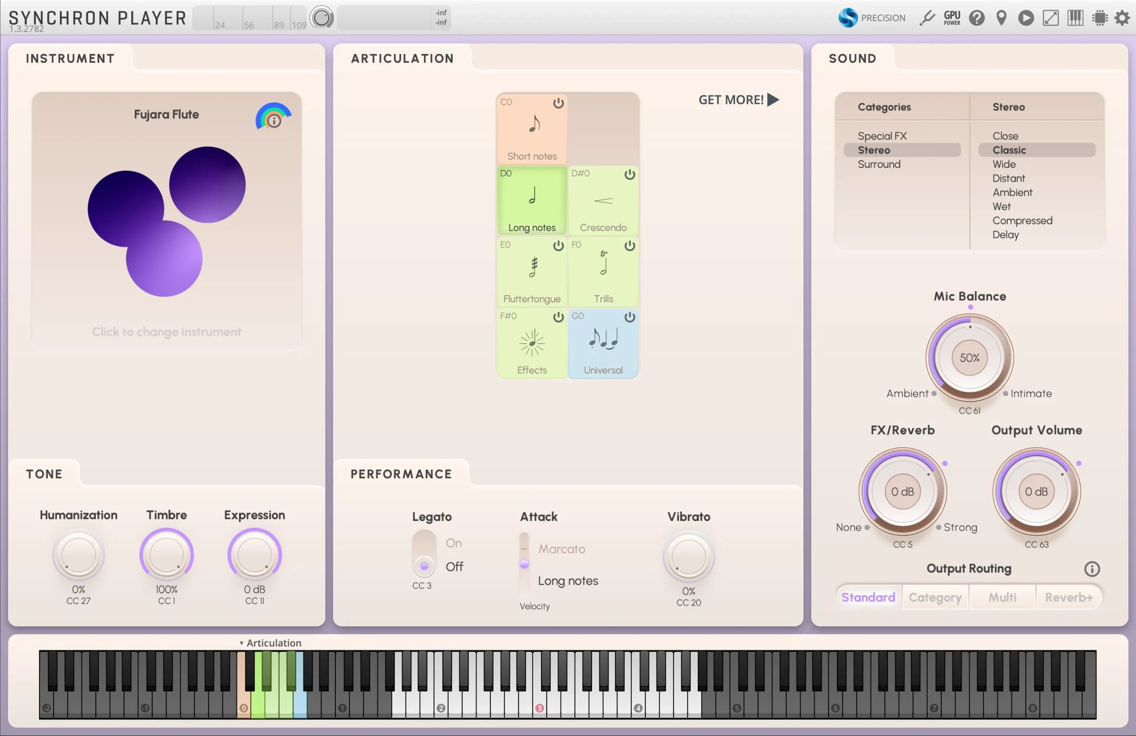
Task: Toggle power on the Trills articulation
Action: (630, 245)
